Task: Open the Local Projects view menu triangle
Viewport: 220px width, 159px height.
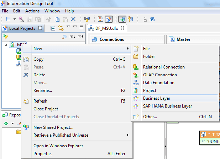Action: tap(68, 26)
